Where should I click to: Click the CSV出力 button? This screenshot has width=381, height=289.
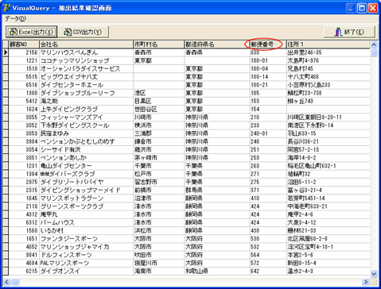coord(84,32)
